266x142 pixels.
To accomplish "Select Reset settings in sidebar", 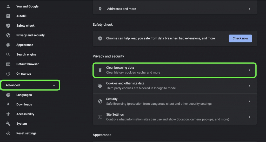I will pos(26,133).
